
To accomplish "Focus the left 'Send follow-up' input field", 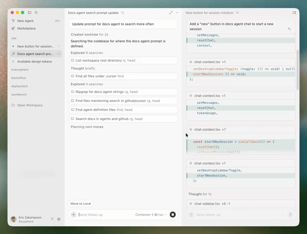I will coord(106,215).
